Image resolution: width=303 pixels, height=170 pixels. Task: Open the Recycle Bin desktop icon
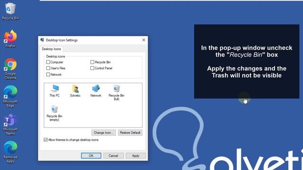pos(10,11)
